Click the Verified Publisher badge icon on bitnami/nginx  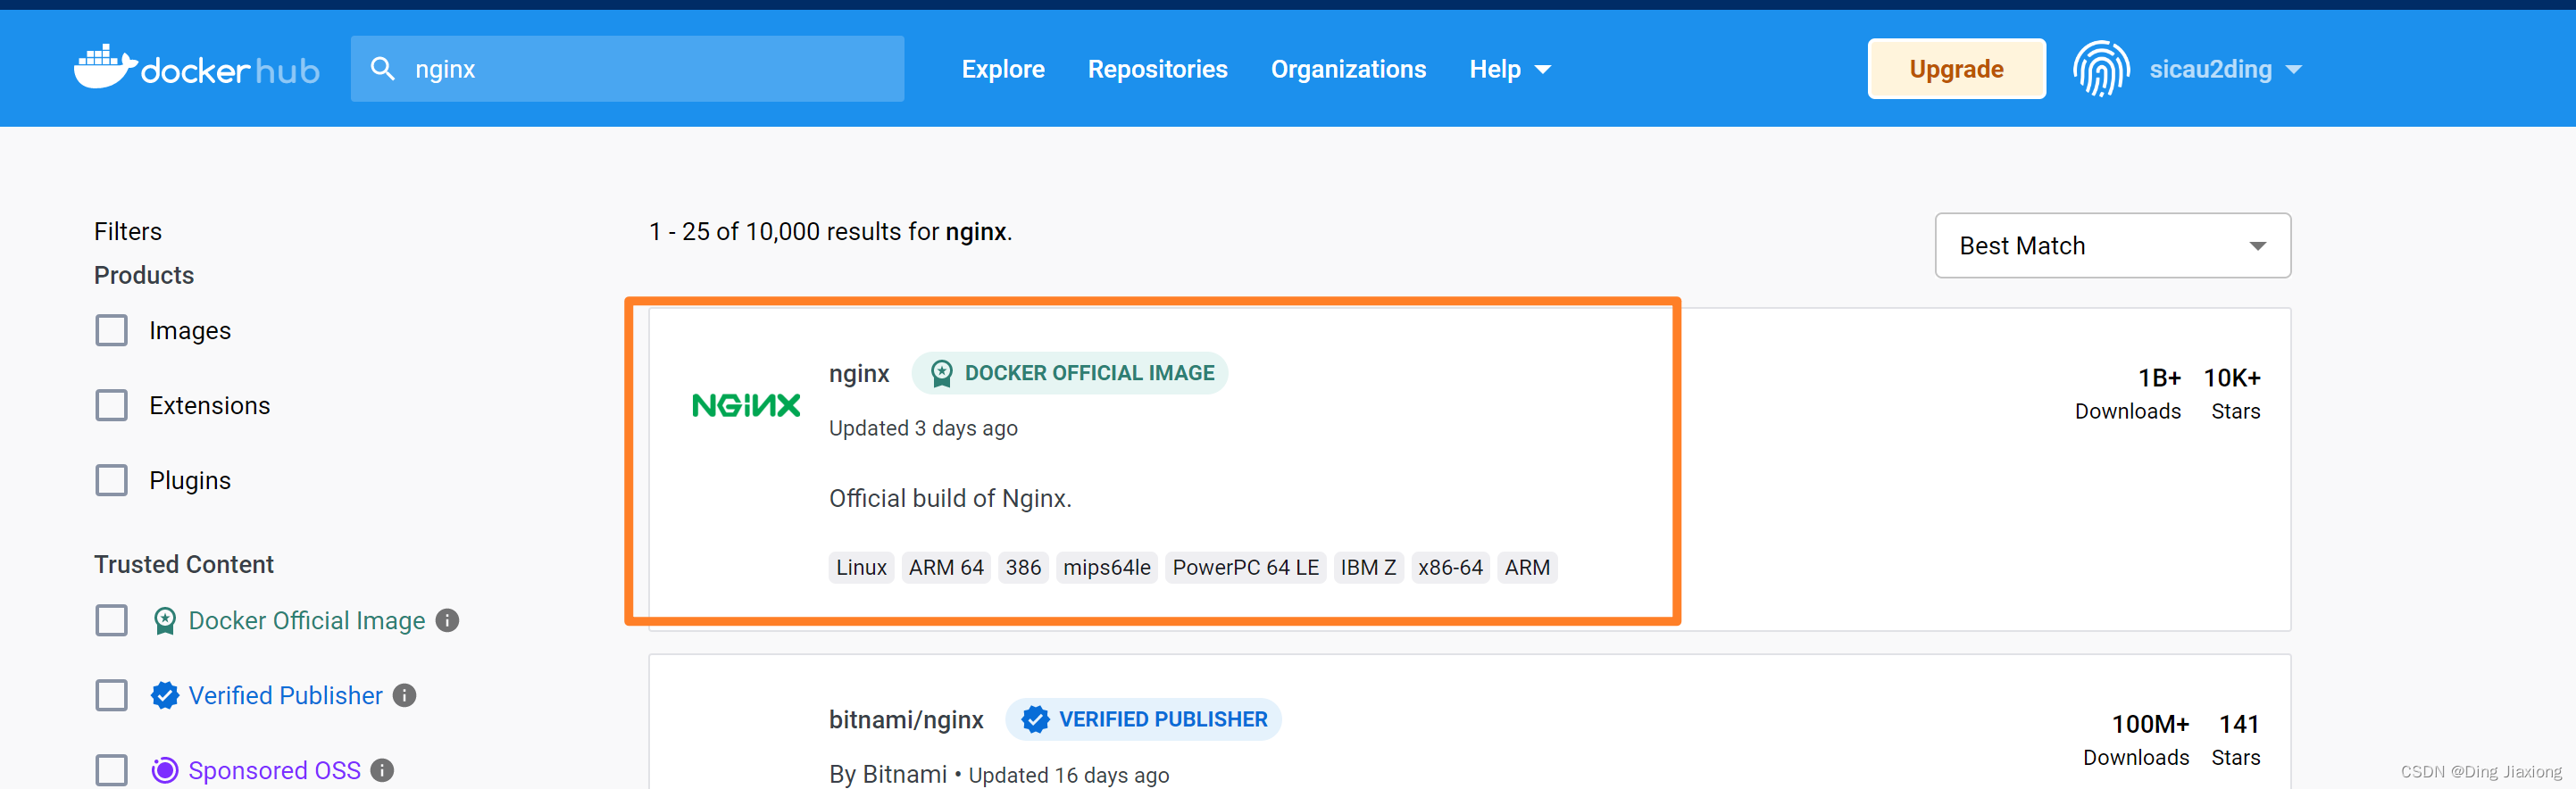[x=1035, y=719]
